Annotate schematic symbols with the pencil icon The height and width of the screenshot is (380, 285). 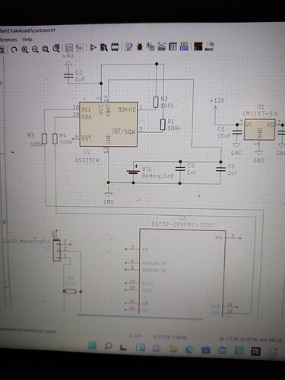[x=128, y=47]
